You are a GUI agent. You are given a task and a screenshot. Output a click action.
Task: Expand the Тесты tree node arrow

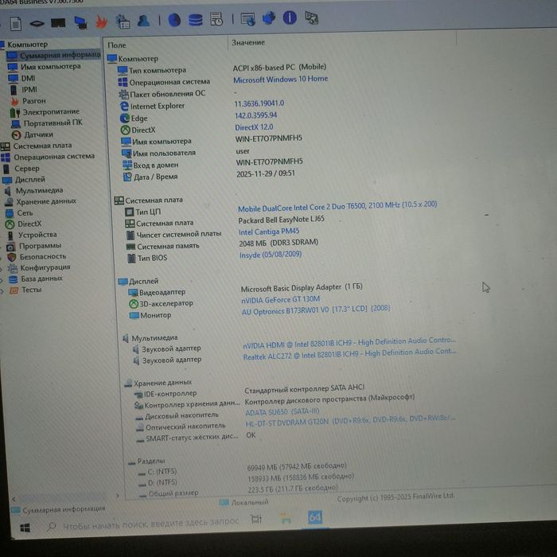[2, 291]
